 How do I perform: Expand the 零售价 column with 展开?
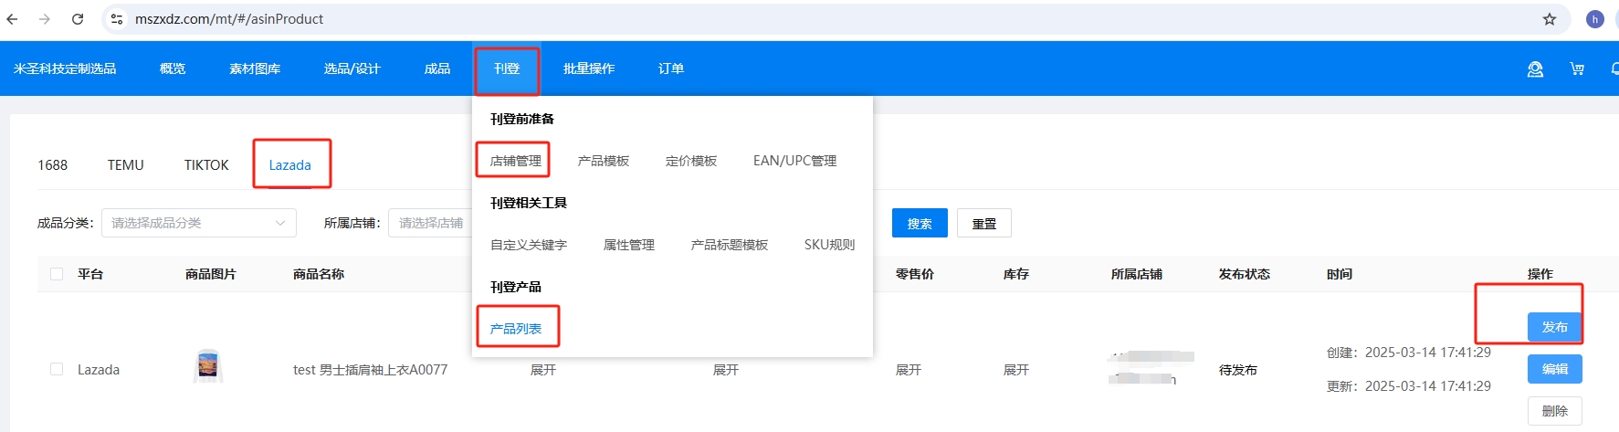pos(908,370)
